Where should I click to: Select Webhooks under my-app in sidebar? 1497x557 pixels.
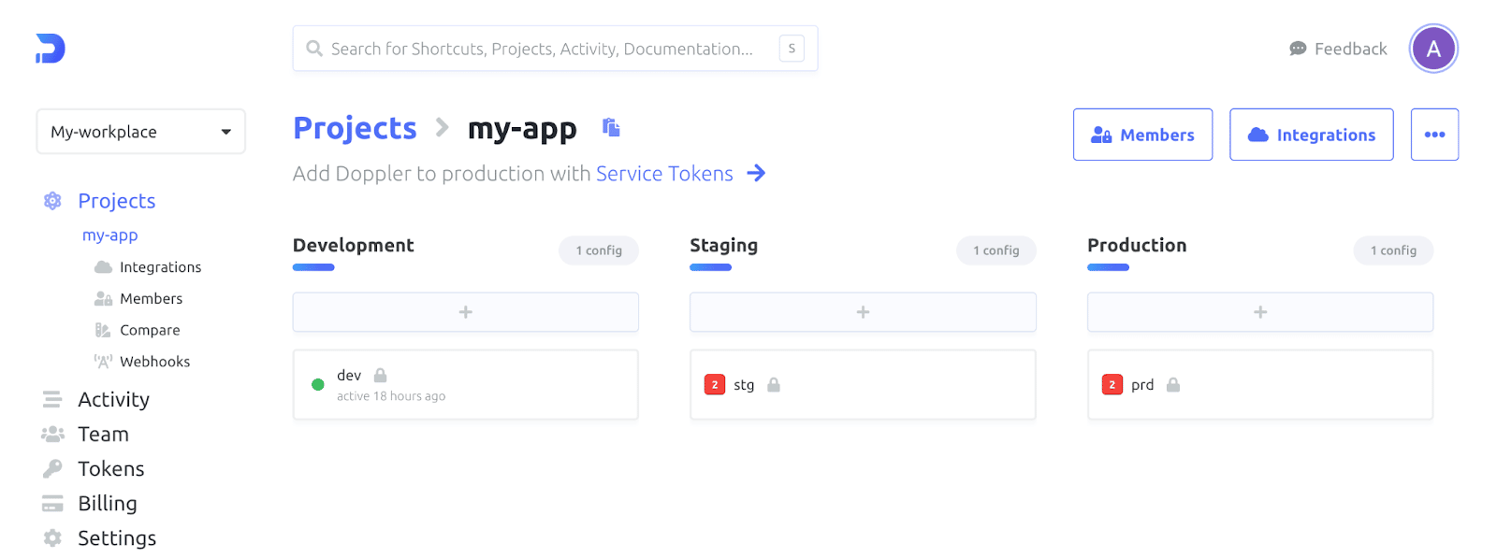tap(154, 362)
